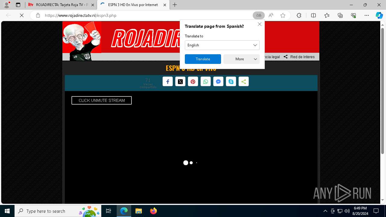Viewport: 386px width, 217px height.
Task: Open Tab actions menu icon
Action: point(18,5)
